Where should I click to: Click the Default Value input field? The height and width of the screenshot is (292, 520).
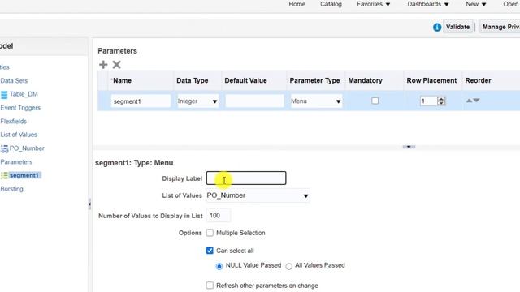pyautogui.click(x=254, y=101)
